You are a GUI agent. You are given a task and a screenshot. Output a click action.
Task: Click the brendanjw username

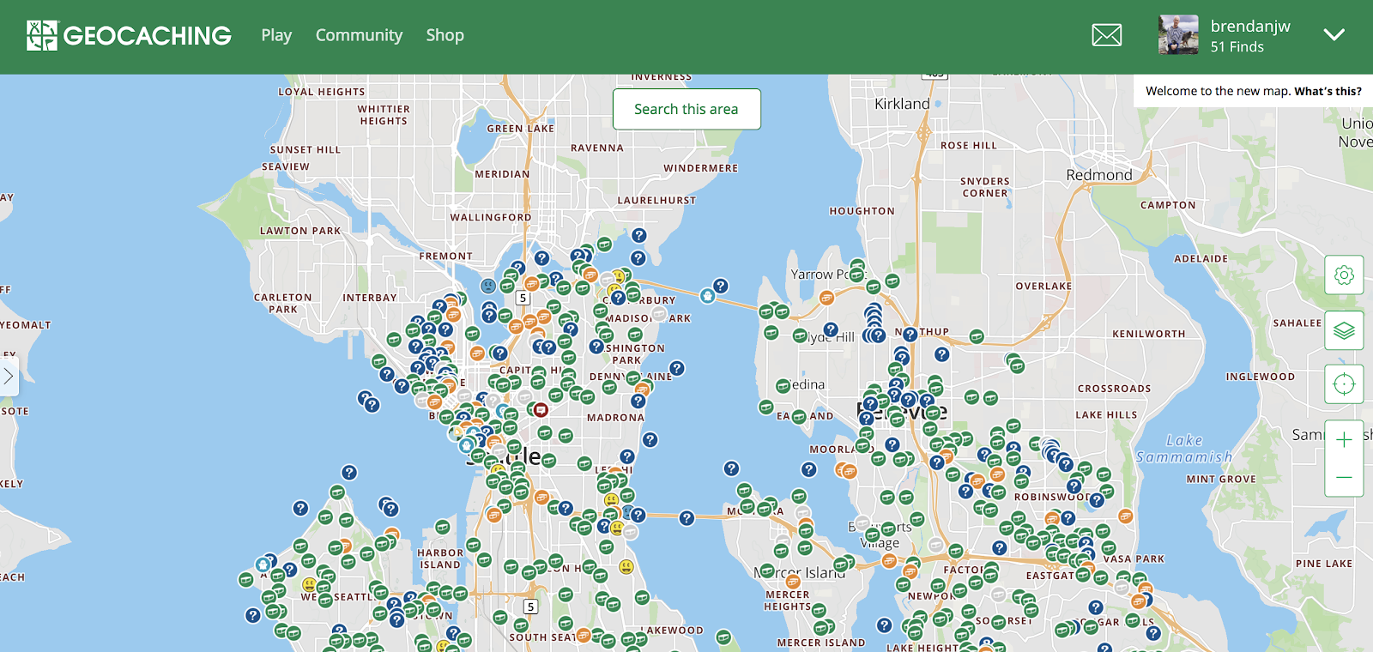(1250, 27)
